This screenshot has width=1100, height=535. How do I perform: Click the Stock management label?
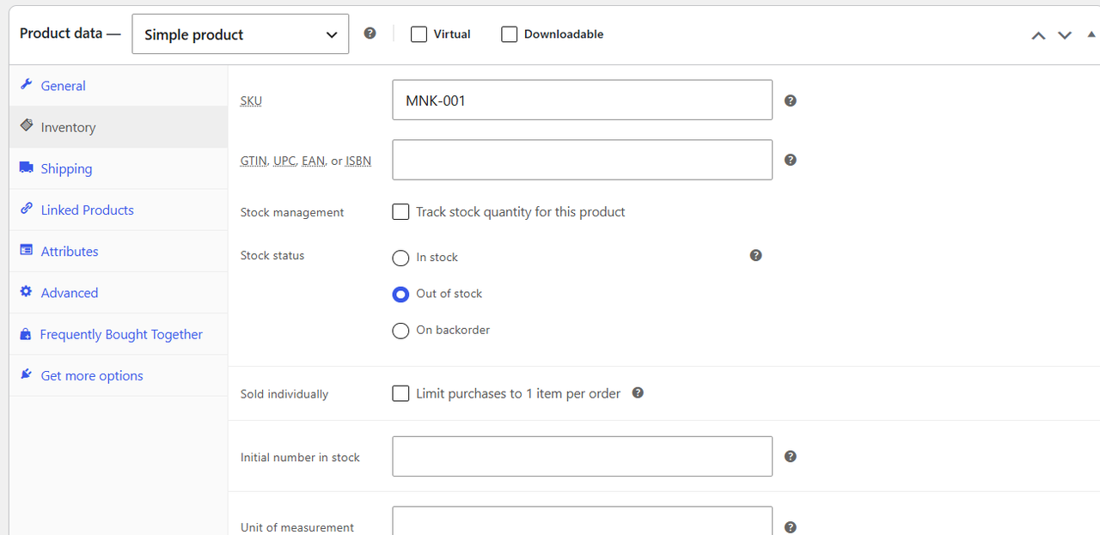click(x=292, y=212)
